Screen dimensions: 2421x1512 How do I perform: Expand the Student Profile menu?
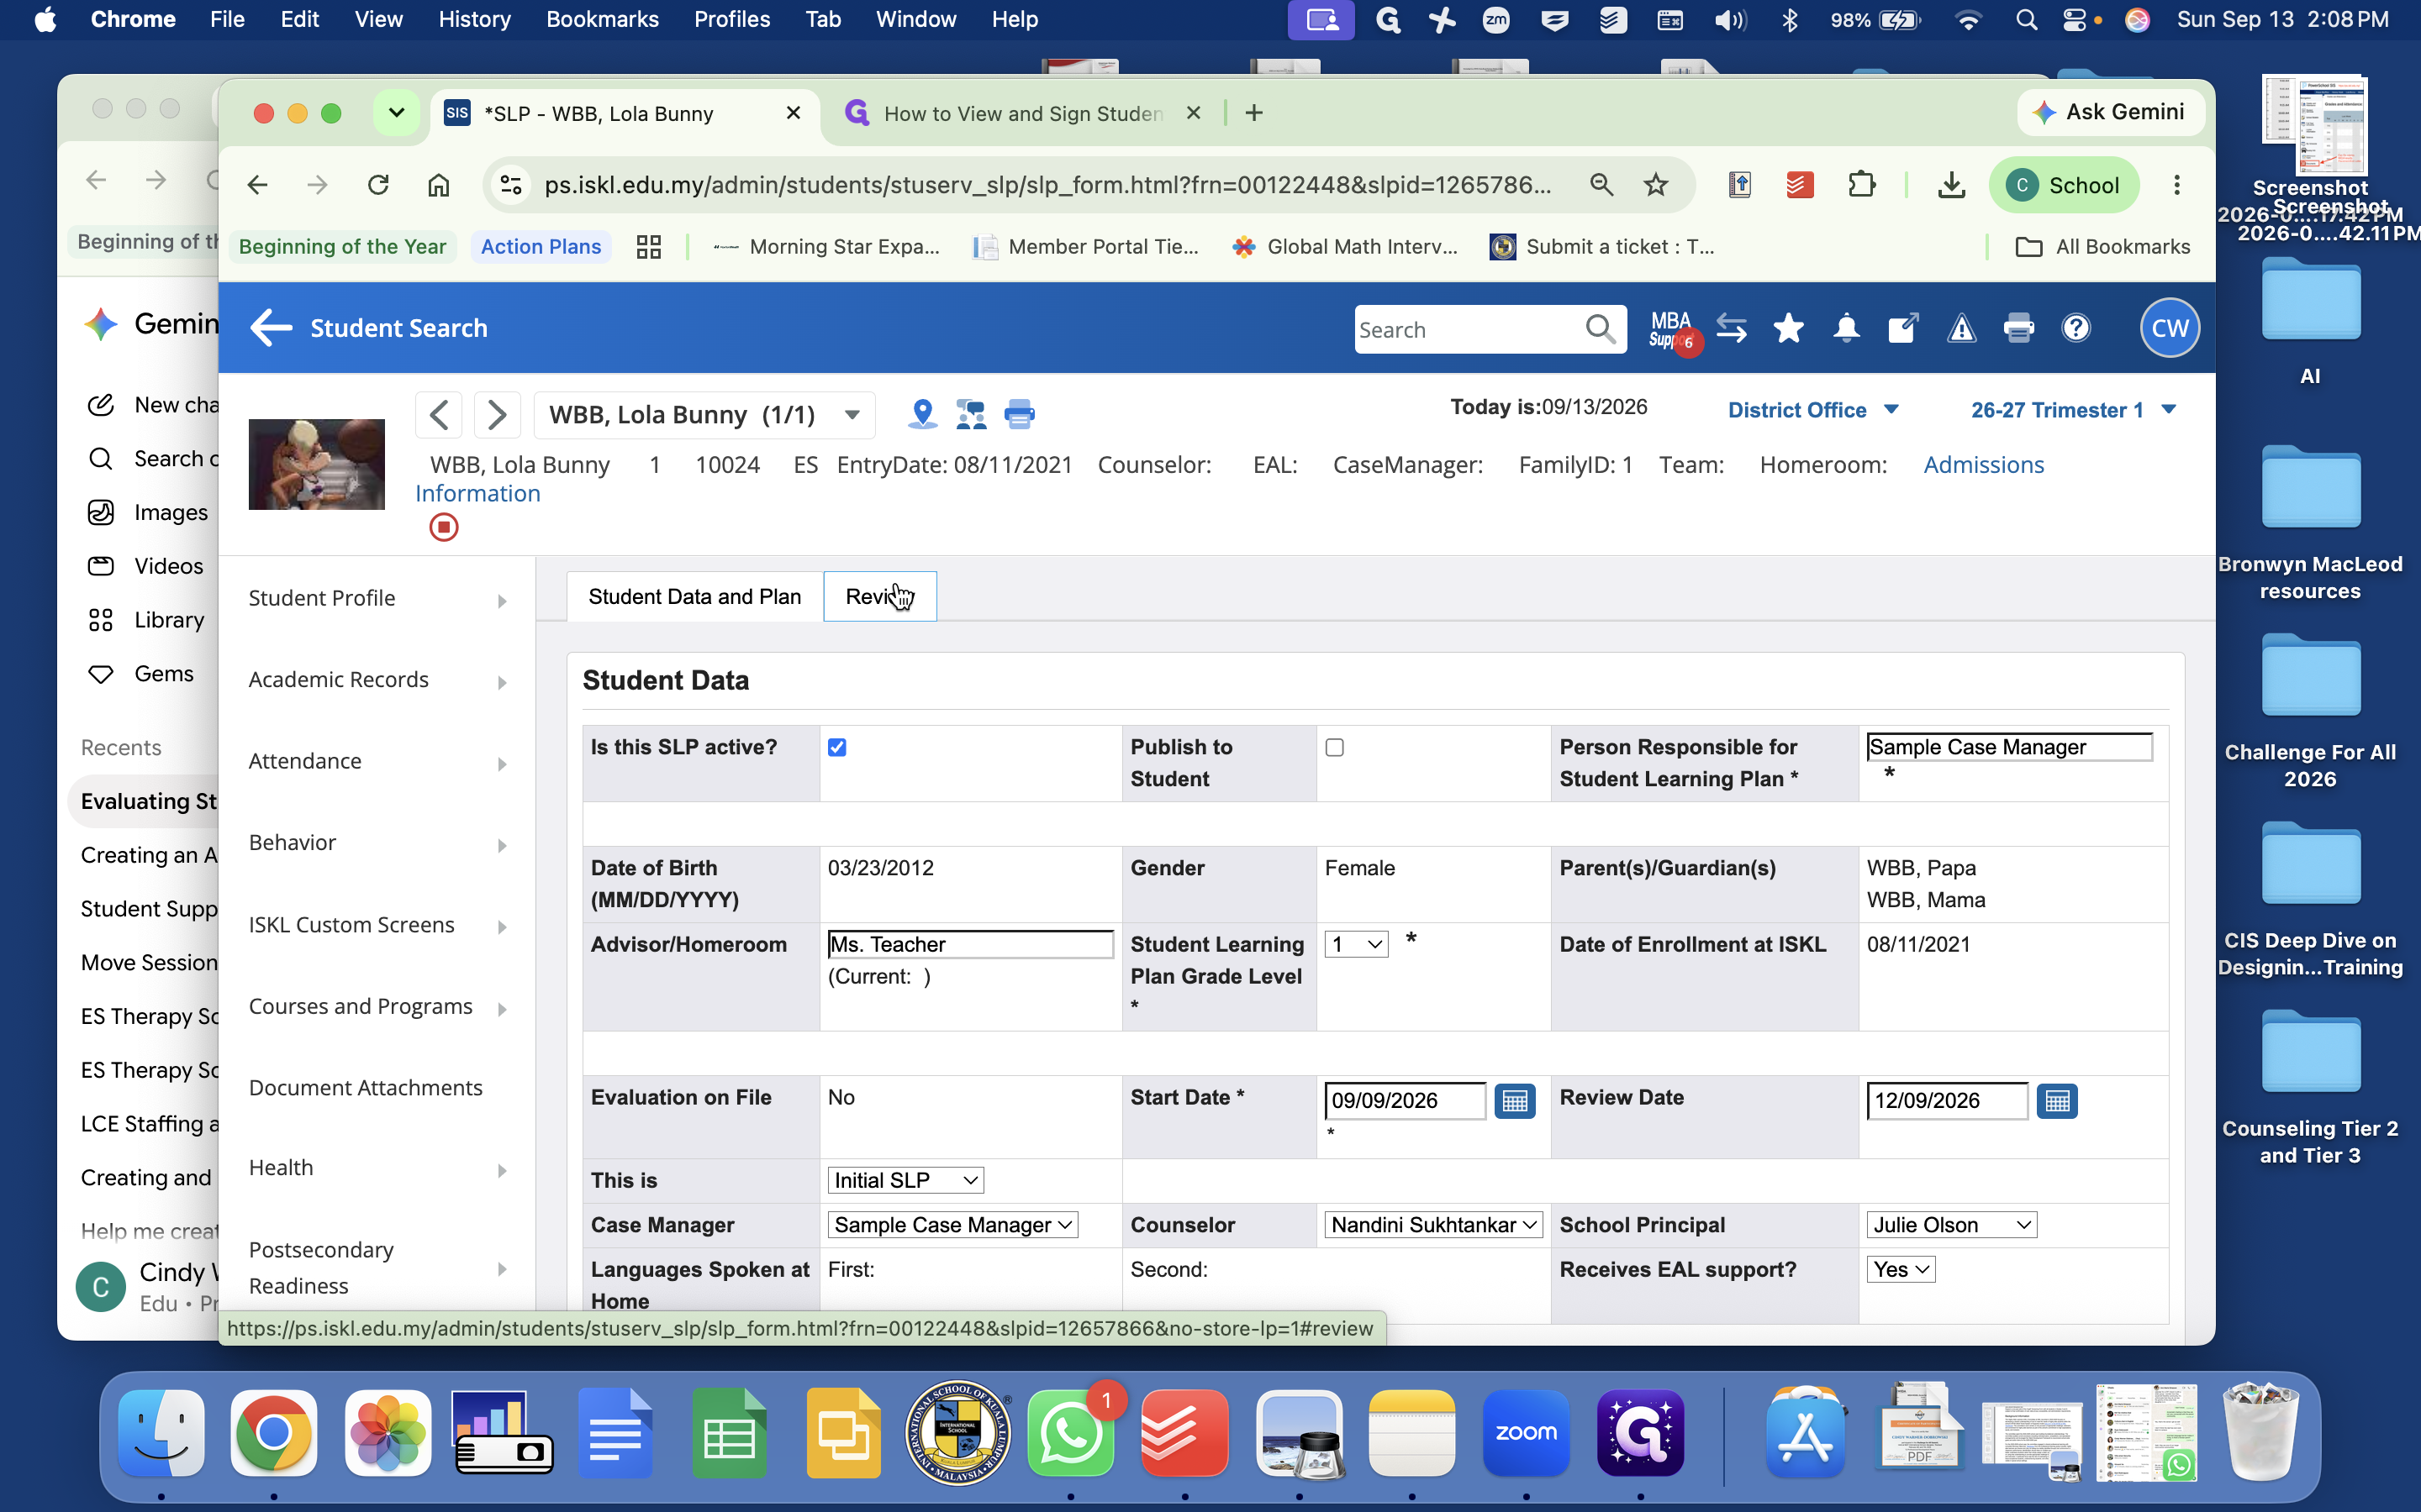click(x=378, y=598)
